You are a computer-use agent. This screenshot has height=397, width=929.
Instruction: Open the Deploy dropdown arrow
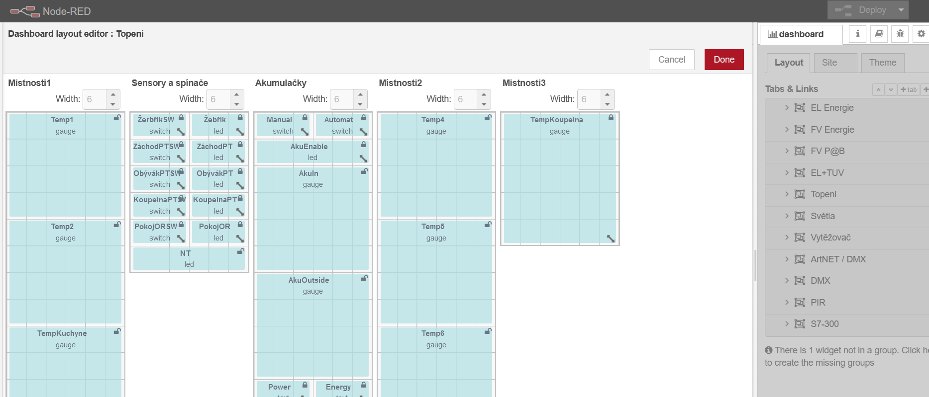click(901, 10)
